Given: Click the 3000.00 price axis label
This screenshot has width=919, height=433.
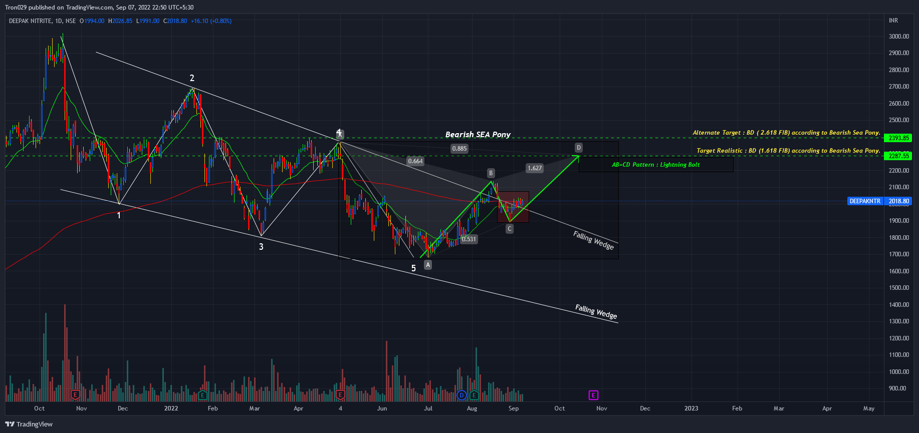Looking at the screenshot, I should 899,37.
